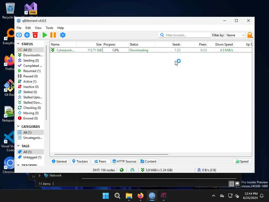Select the Stalled Downloading filter
Image resolution: width=269 pixels, height=202 pixels.
tap(30, 103)
